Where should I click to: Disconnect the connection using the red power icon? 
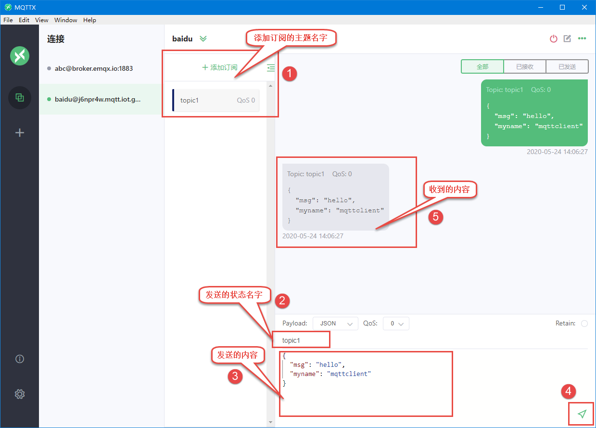coord(553,39)
